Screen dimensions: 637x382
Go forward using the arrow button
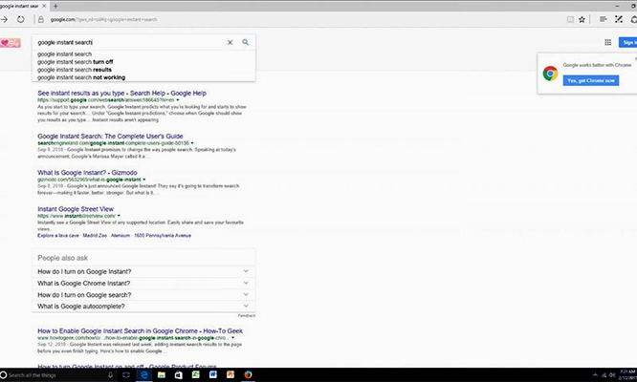coord(4,19)
